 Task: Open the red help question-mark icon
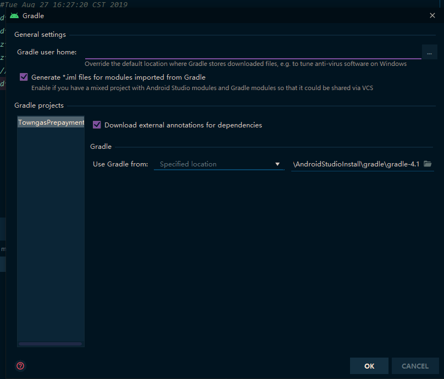[20, 366]
